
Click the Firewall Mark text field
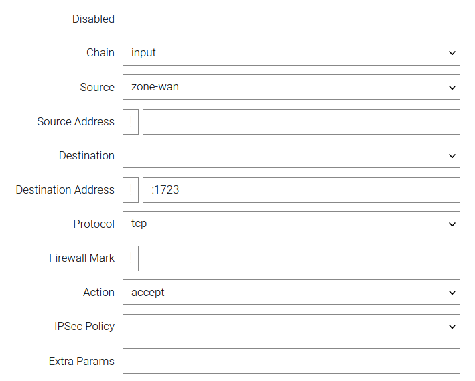(301, 258)
